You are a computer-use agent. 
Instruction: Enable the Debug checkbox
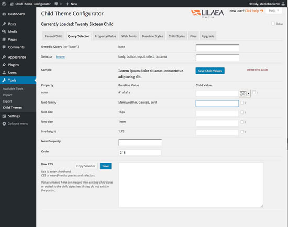(x=273, y=24)
